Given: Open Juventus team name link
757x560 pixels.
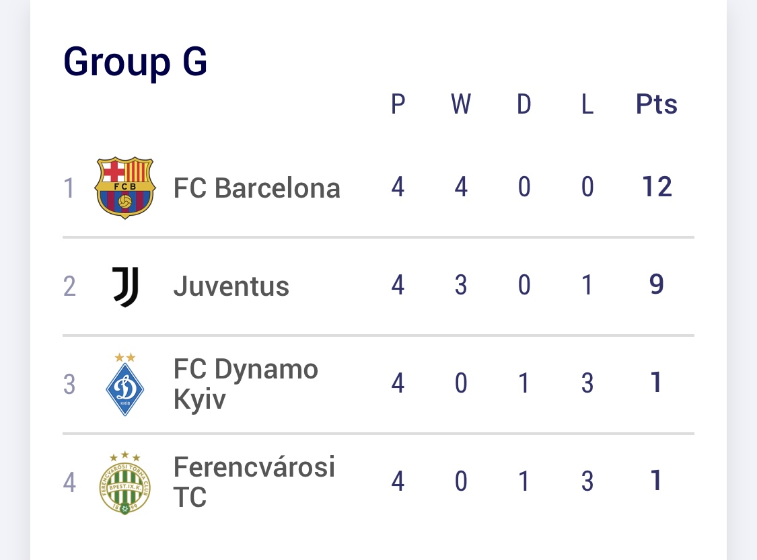Looking at the screenshot, I should coord(231,286).
